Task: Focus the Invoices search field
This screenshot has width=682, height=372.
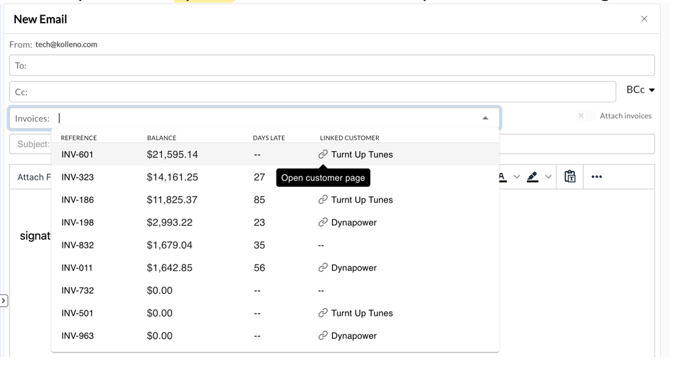Action: (255, 118)
